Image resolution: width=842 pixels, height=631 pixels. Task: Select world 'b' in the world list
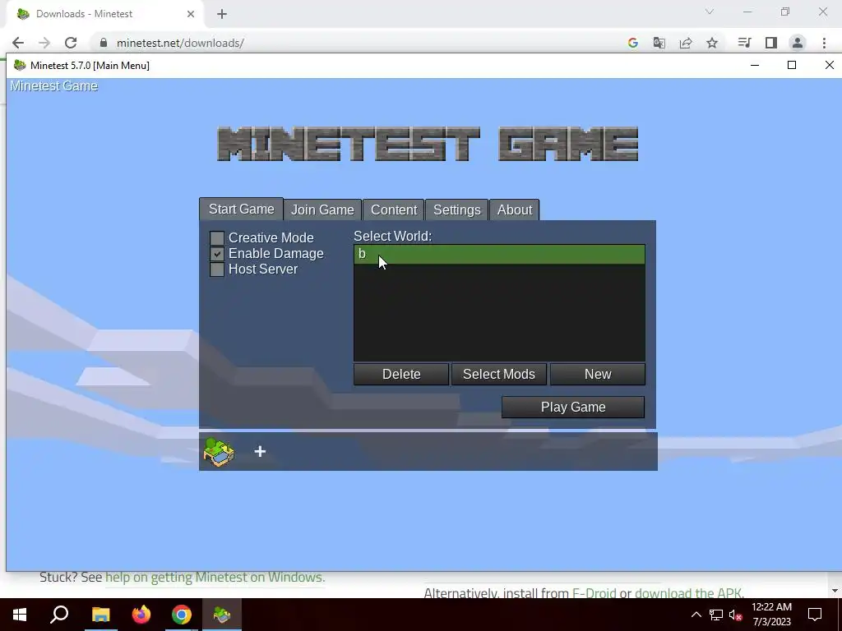[499, 255]
